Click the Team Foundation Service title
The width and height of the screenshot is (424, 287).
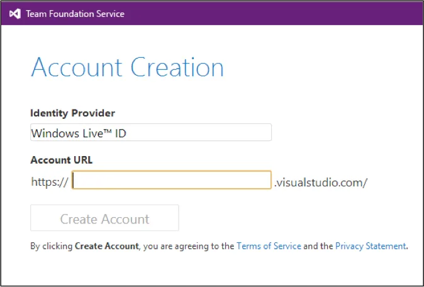click(x=75, y=14)
